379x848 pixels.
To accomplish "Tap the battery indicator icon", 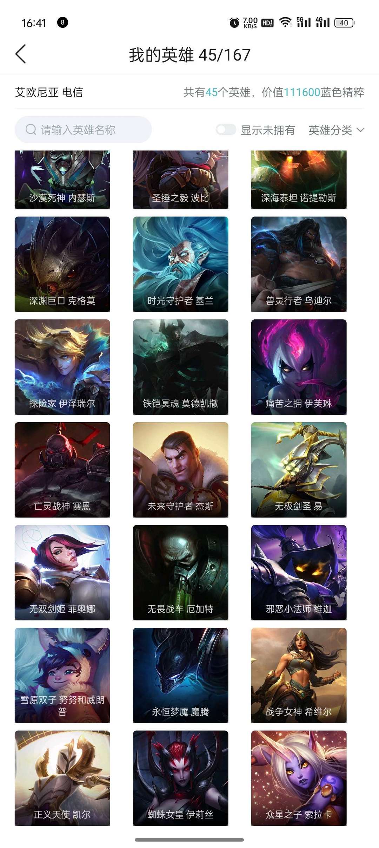I will point(344,23).
